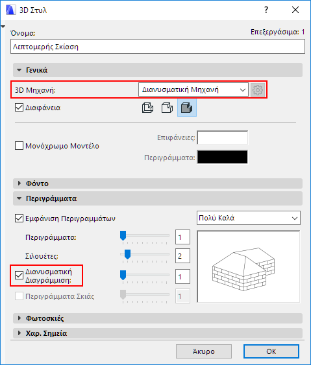Click the black Περιγράμματα color swatch
The width and height of the screenshot is (311, 365).
pos(223,157)
